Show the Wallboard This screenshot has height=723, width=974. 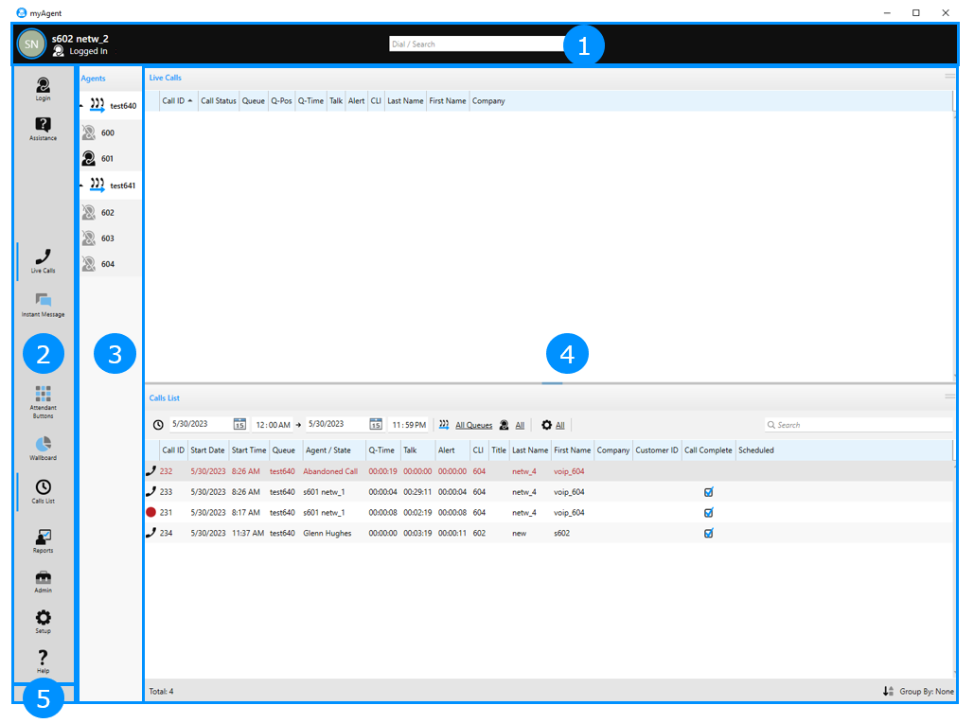click(x=43, y=447)
